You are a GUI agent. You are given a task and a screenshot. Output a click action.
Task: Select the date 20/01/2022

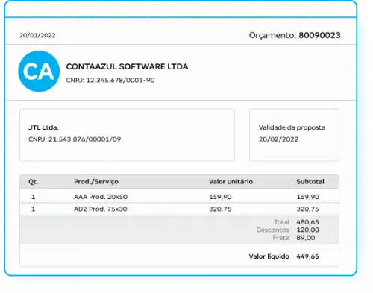point(37,35)
